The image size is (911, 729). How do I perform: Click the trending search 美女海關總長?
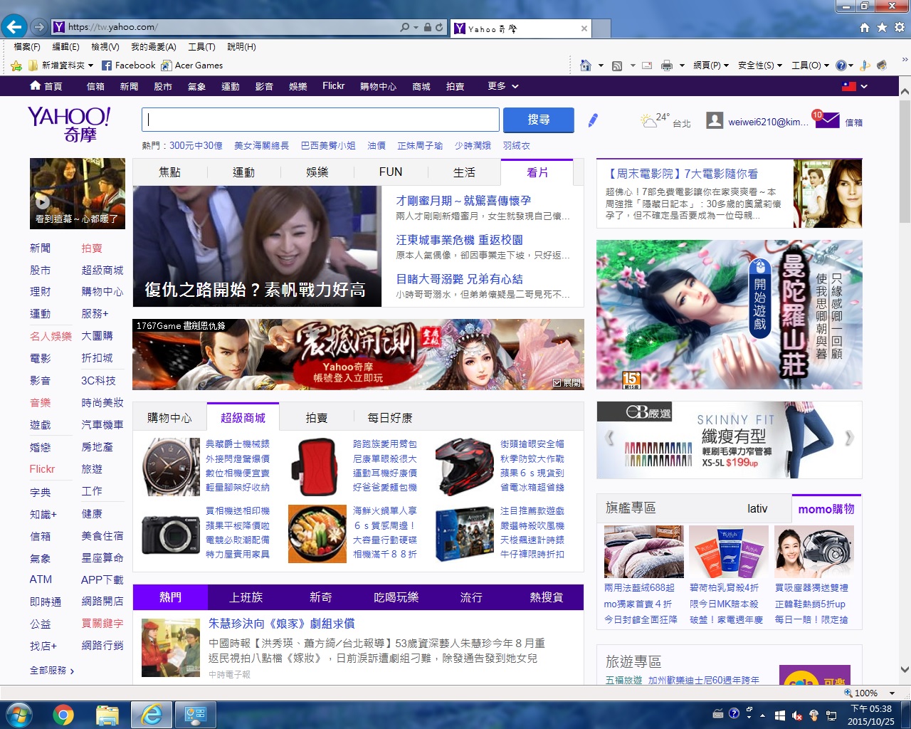[261, 145]
